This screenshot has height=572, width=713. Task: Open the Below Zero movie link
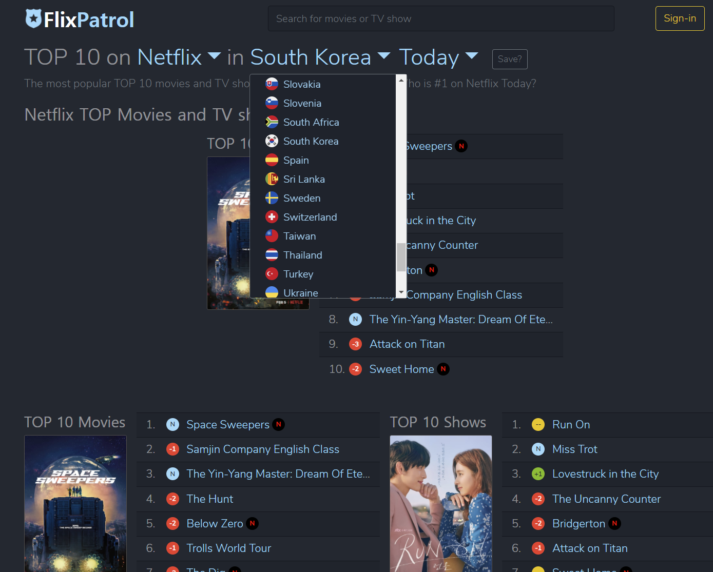[x=215, y=523]
